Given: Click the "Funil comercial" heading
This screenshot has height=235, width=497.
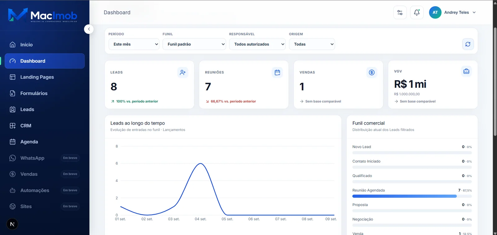Looking at the screenshot, I should 368,123.
